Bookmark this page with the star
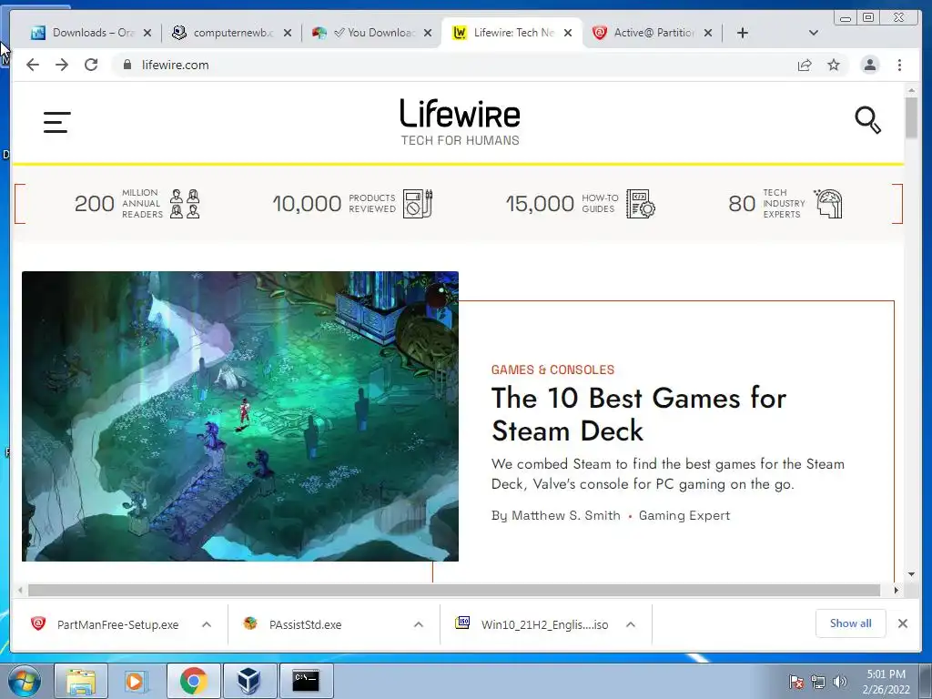Image resolution: width=932 pixels, height=699 pixels. pos(834,65)
